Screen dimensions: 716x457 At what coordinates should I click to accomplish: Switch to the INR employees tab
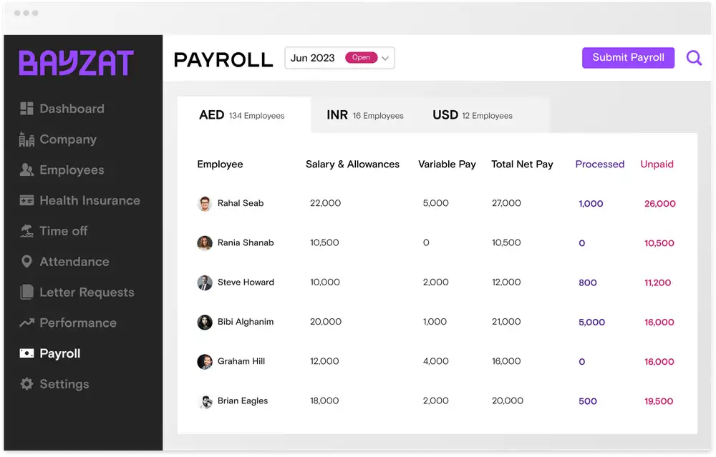tap(365, 114)
